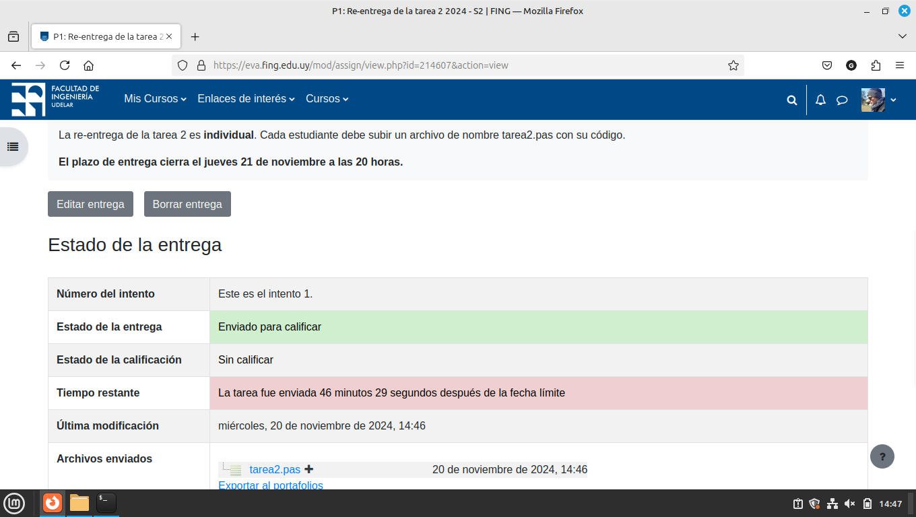Click the Facultad de Ingeniería logo

(55, 100)
